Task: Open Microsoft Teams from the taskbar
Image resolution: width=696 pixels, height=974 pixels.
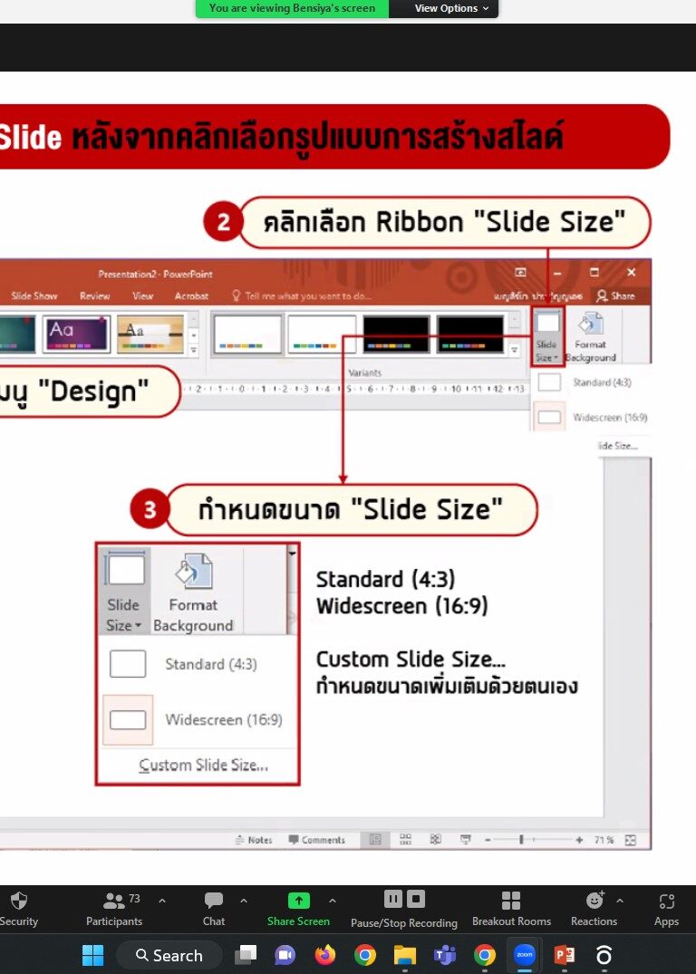Action: [x=444, y=955]
